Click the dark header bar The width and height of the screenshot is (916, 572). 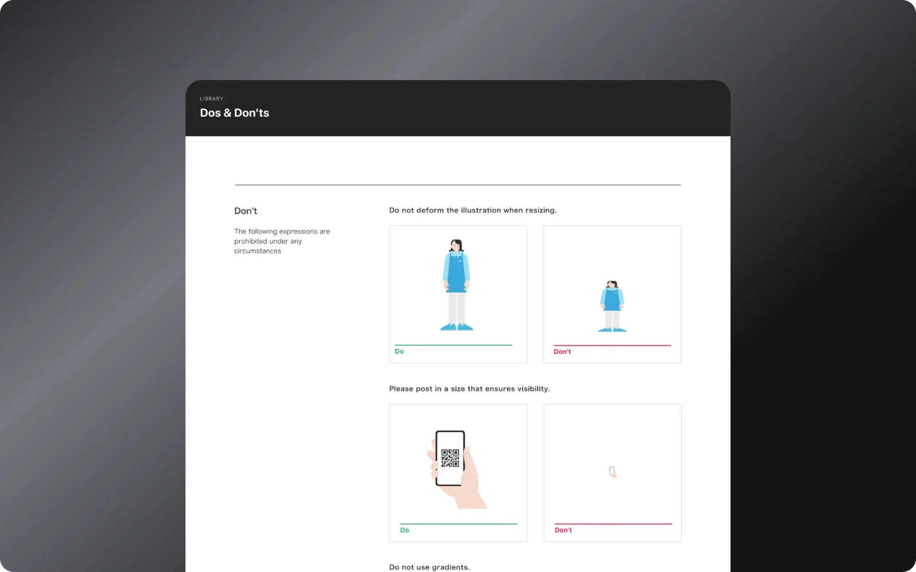(458, 108)
